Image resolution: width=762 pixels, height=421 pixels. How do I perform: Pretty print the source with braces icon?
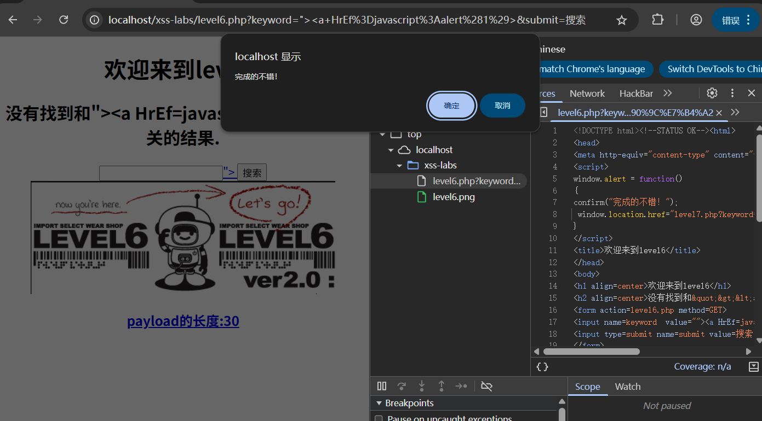tap(542, 366)
